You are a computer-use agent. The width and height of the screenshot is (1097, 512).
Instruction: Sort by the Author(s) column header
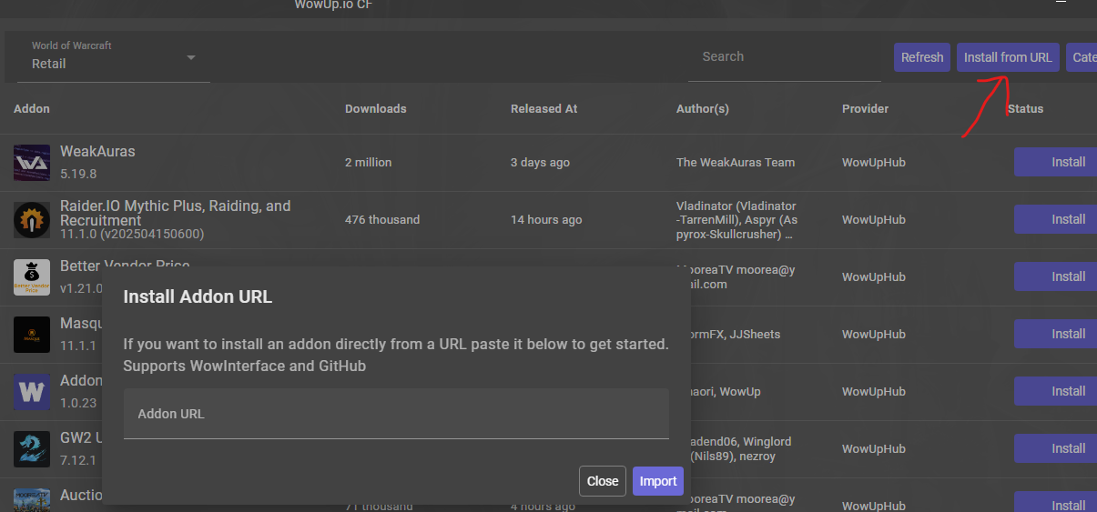[x=702, y=108]
